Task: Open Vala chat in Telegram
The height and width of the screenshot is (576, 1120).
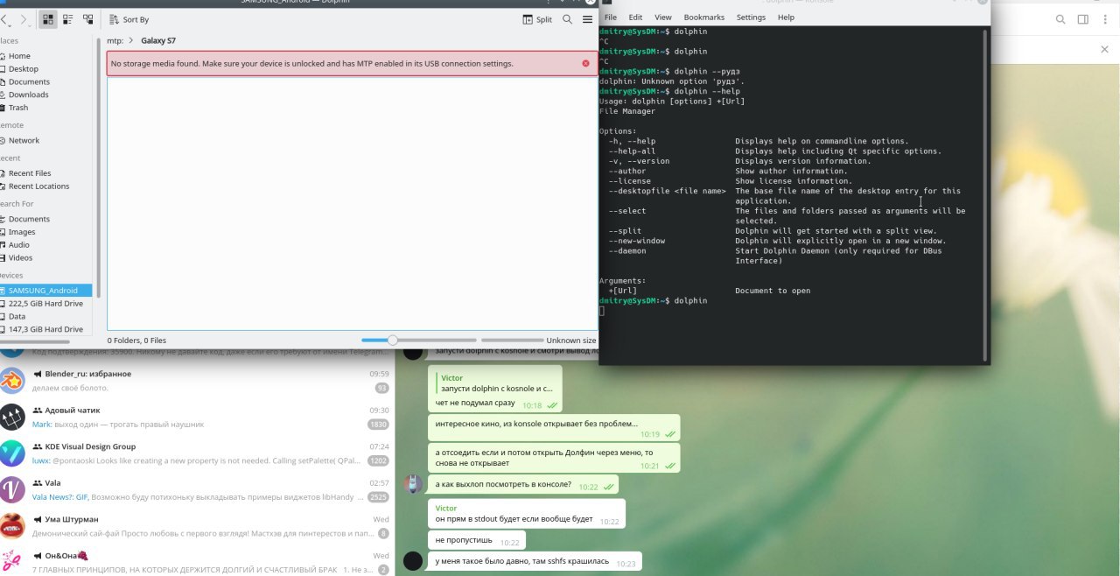Action: pos(197,490)
